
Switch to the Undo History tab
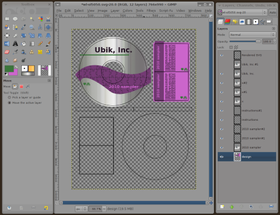click(x=235, y=22)
